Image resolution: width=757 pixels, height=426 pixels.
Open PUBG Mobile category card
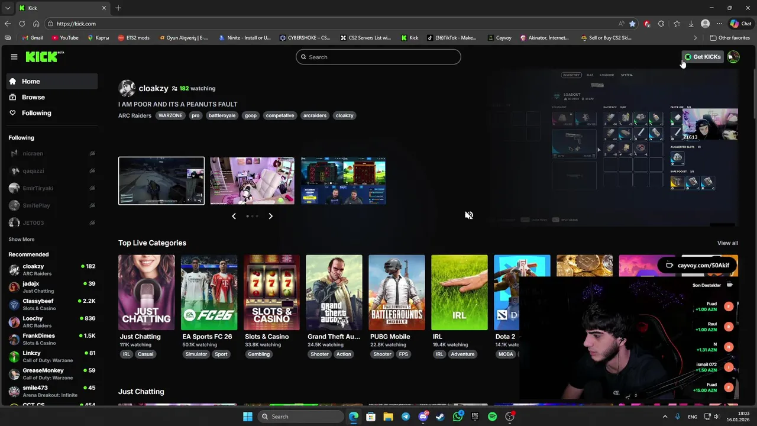click(397, 292)
